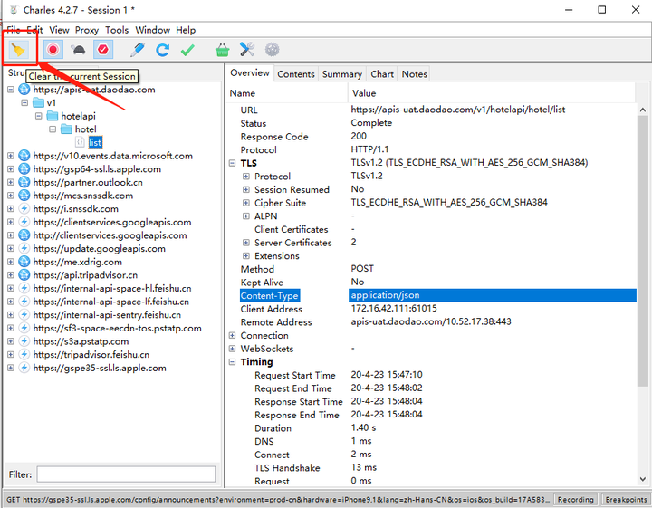This screenshot has height=508, width=652.
Task: Collapse the v1 folder node
Action: click(x=24, y=102)
